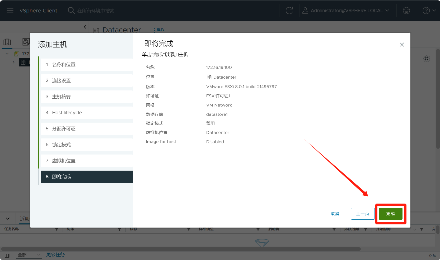The height and width of the screenshot is (260, 440).
Task: Collapse the left navigation pane chevron
Action: coord(85,27)
